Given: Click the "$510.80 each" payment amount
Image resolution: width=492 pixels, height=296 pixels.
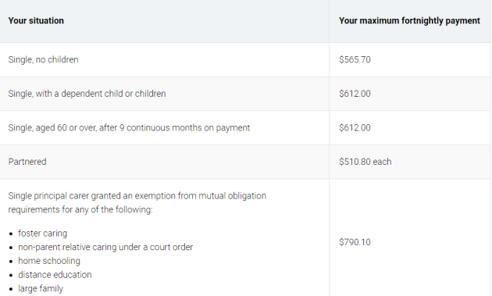Looking at the screenshot, I should coord(365,162).
